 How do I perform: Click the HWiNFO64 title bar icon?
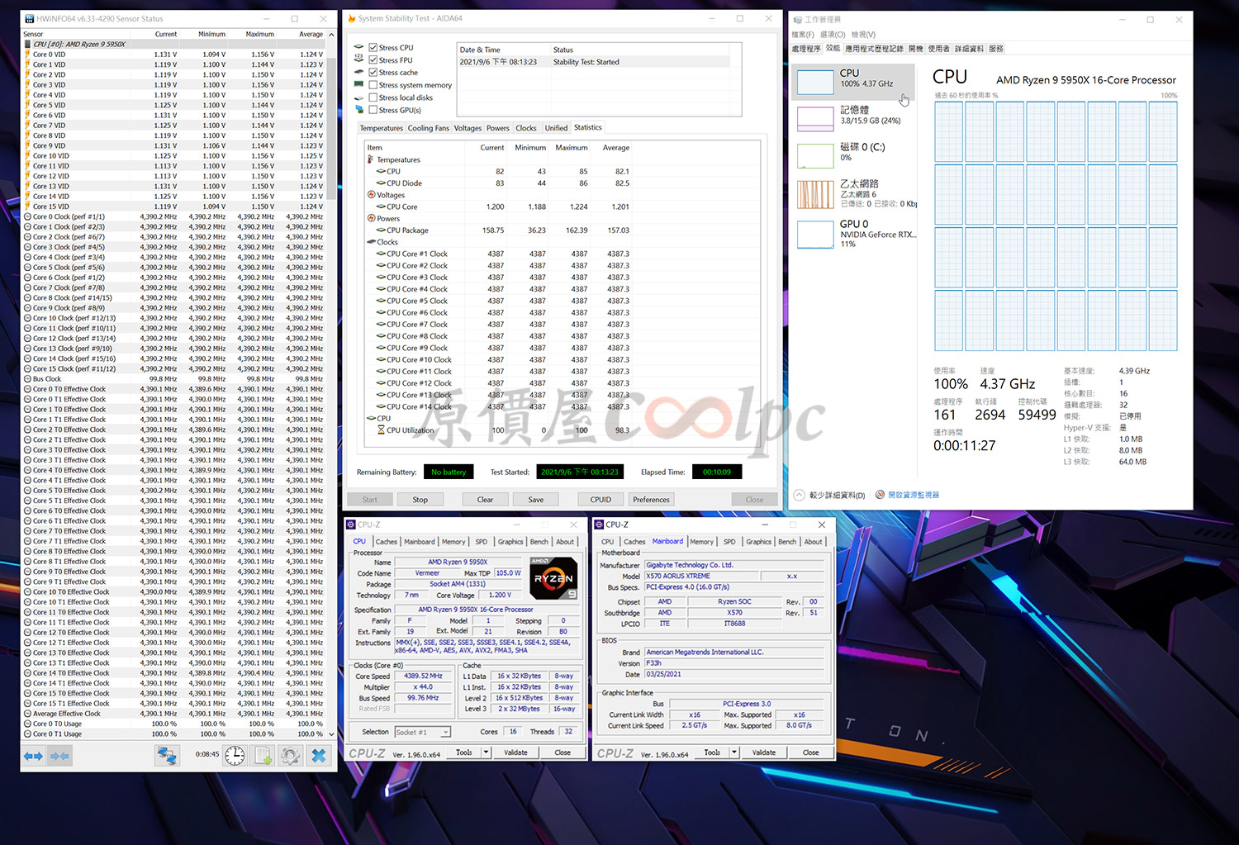(30, 18)
